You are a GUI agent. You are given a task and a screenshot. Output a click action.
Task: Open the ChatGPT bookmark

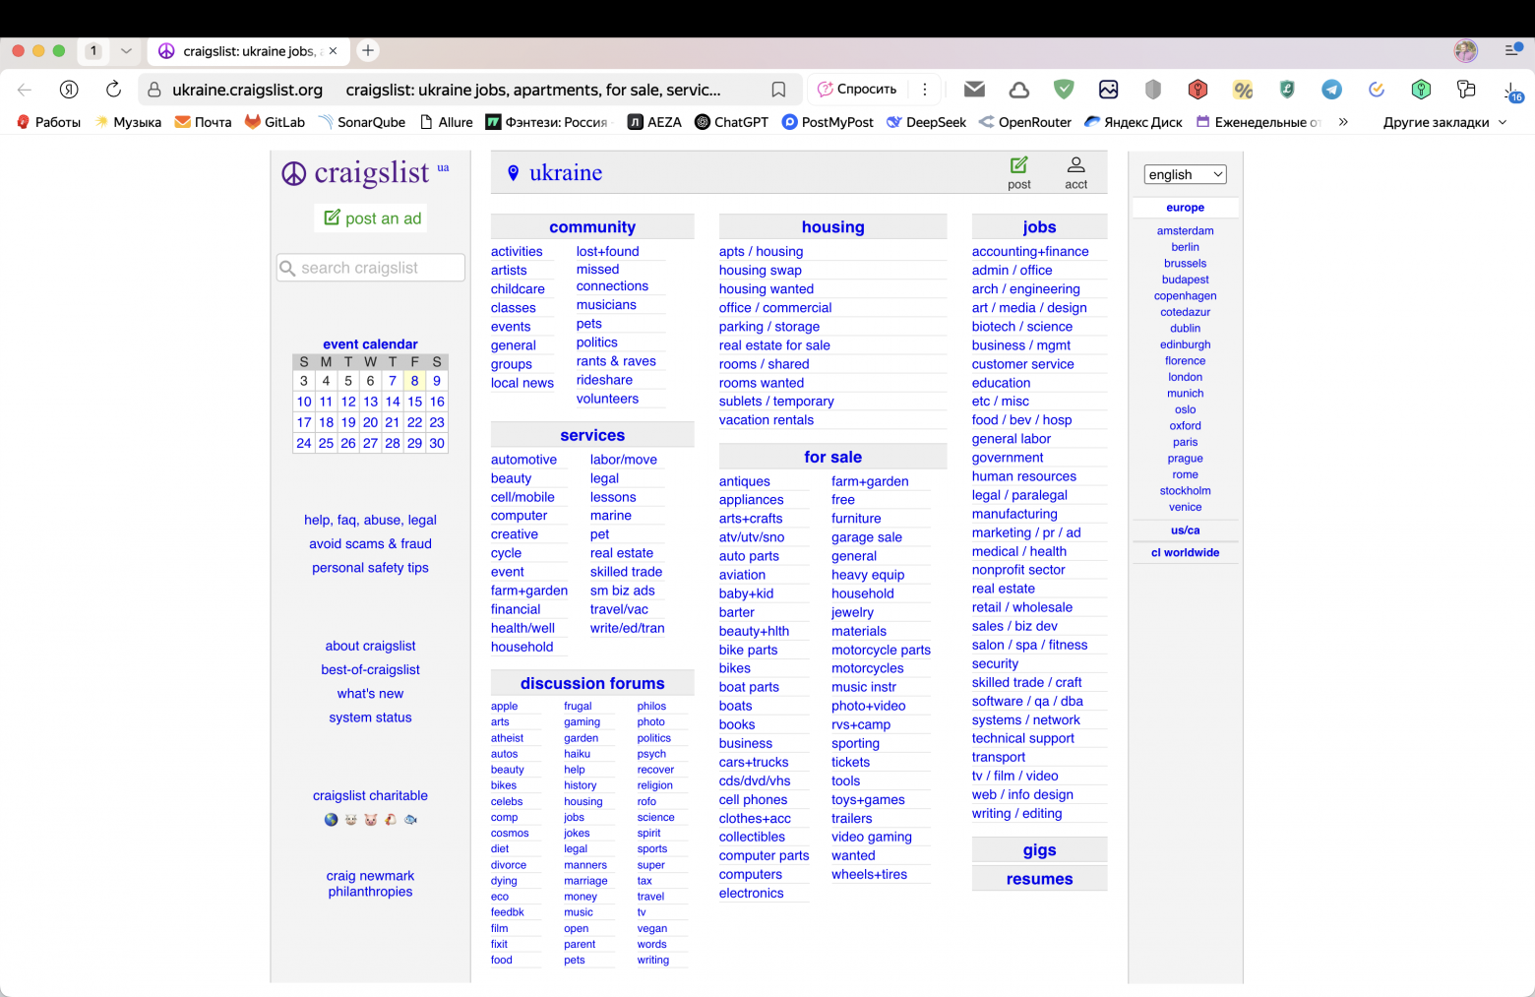click(731, 122)
